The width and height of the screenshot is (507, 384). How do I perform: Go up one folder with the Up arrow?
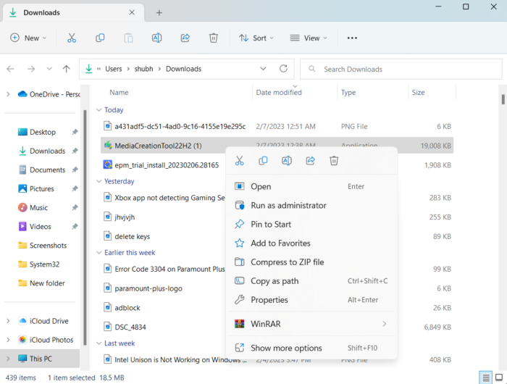[67, 69]
